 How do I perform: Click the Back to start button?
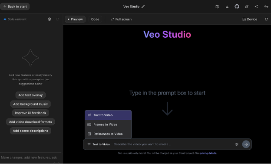coord(15,7)
